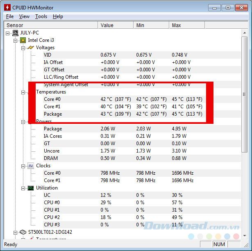Click the 57 % CPU #0 max value
Image resolution: width=252 pixels, height=251 pixels.
[177, 203]
